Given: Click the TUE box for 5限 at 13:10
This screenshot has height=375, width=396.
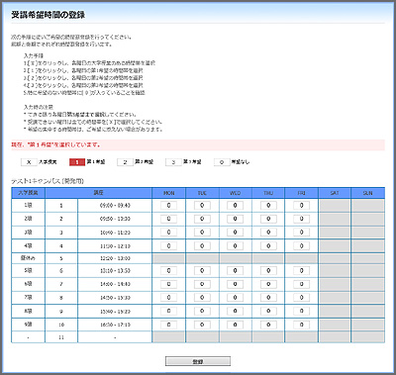Looking at the screenshot, I should 202,271.
